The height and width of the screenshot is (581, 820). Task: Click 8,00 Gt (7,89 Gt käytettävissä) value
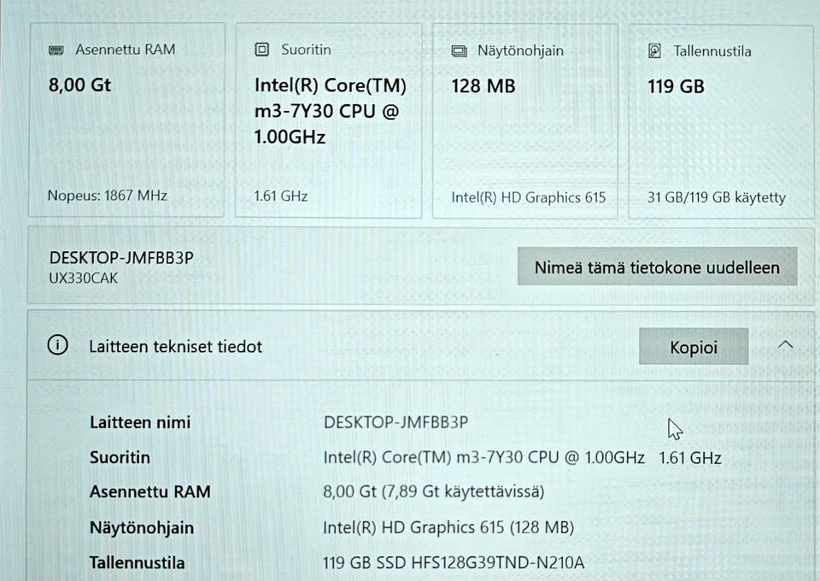(x=434, y=492)
